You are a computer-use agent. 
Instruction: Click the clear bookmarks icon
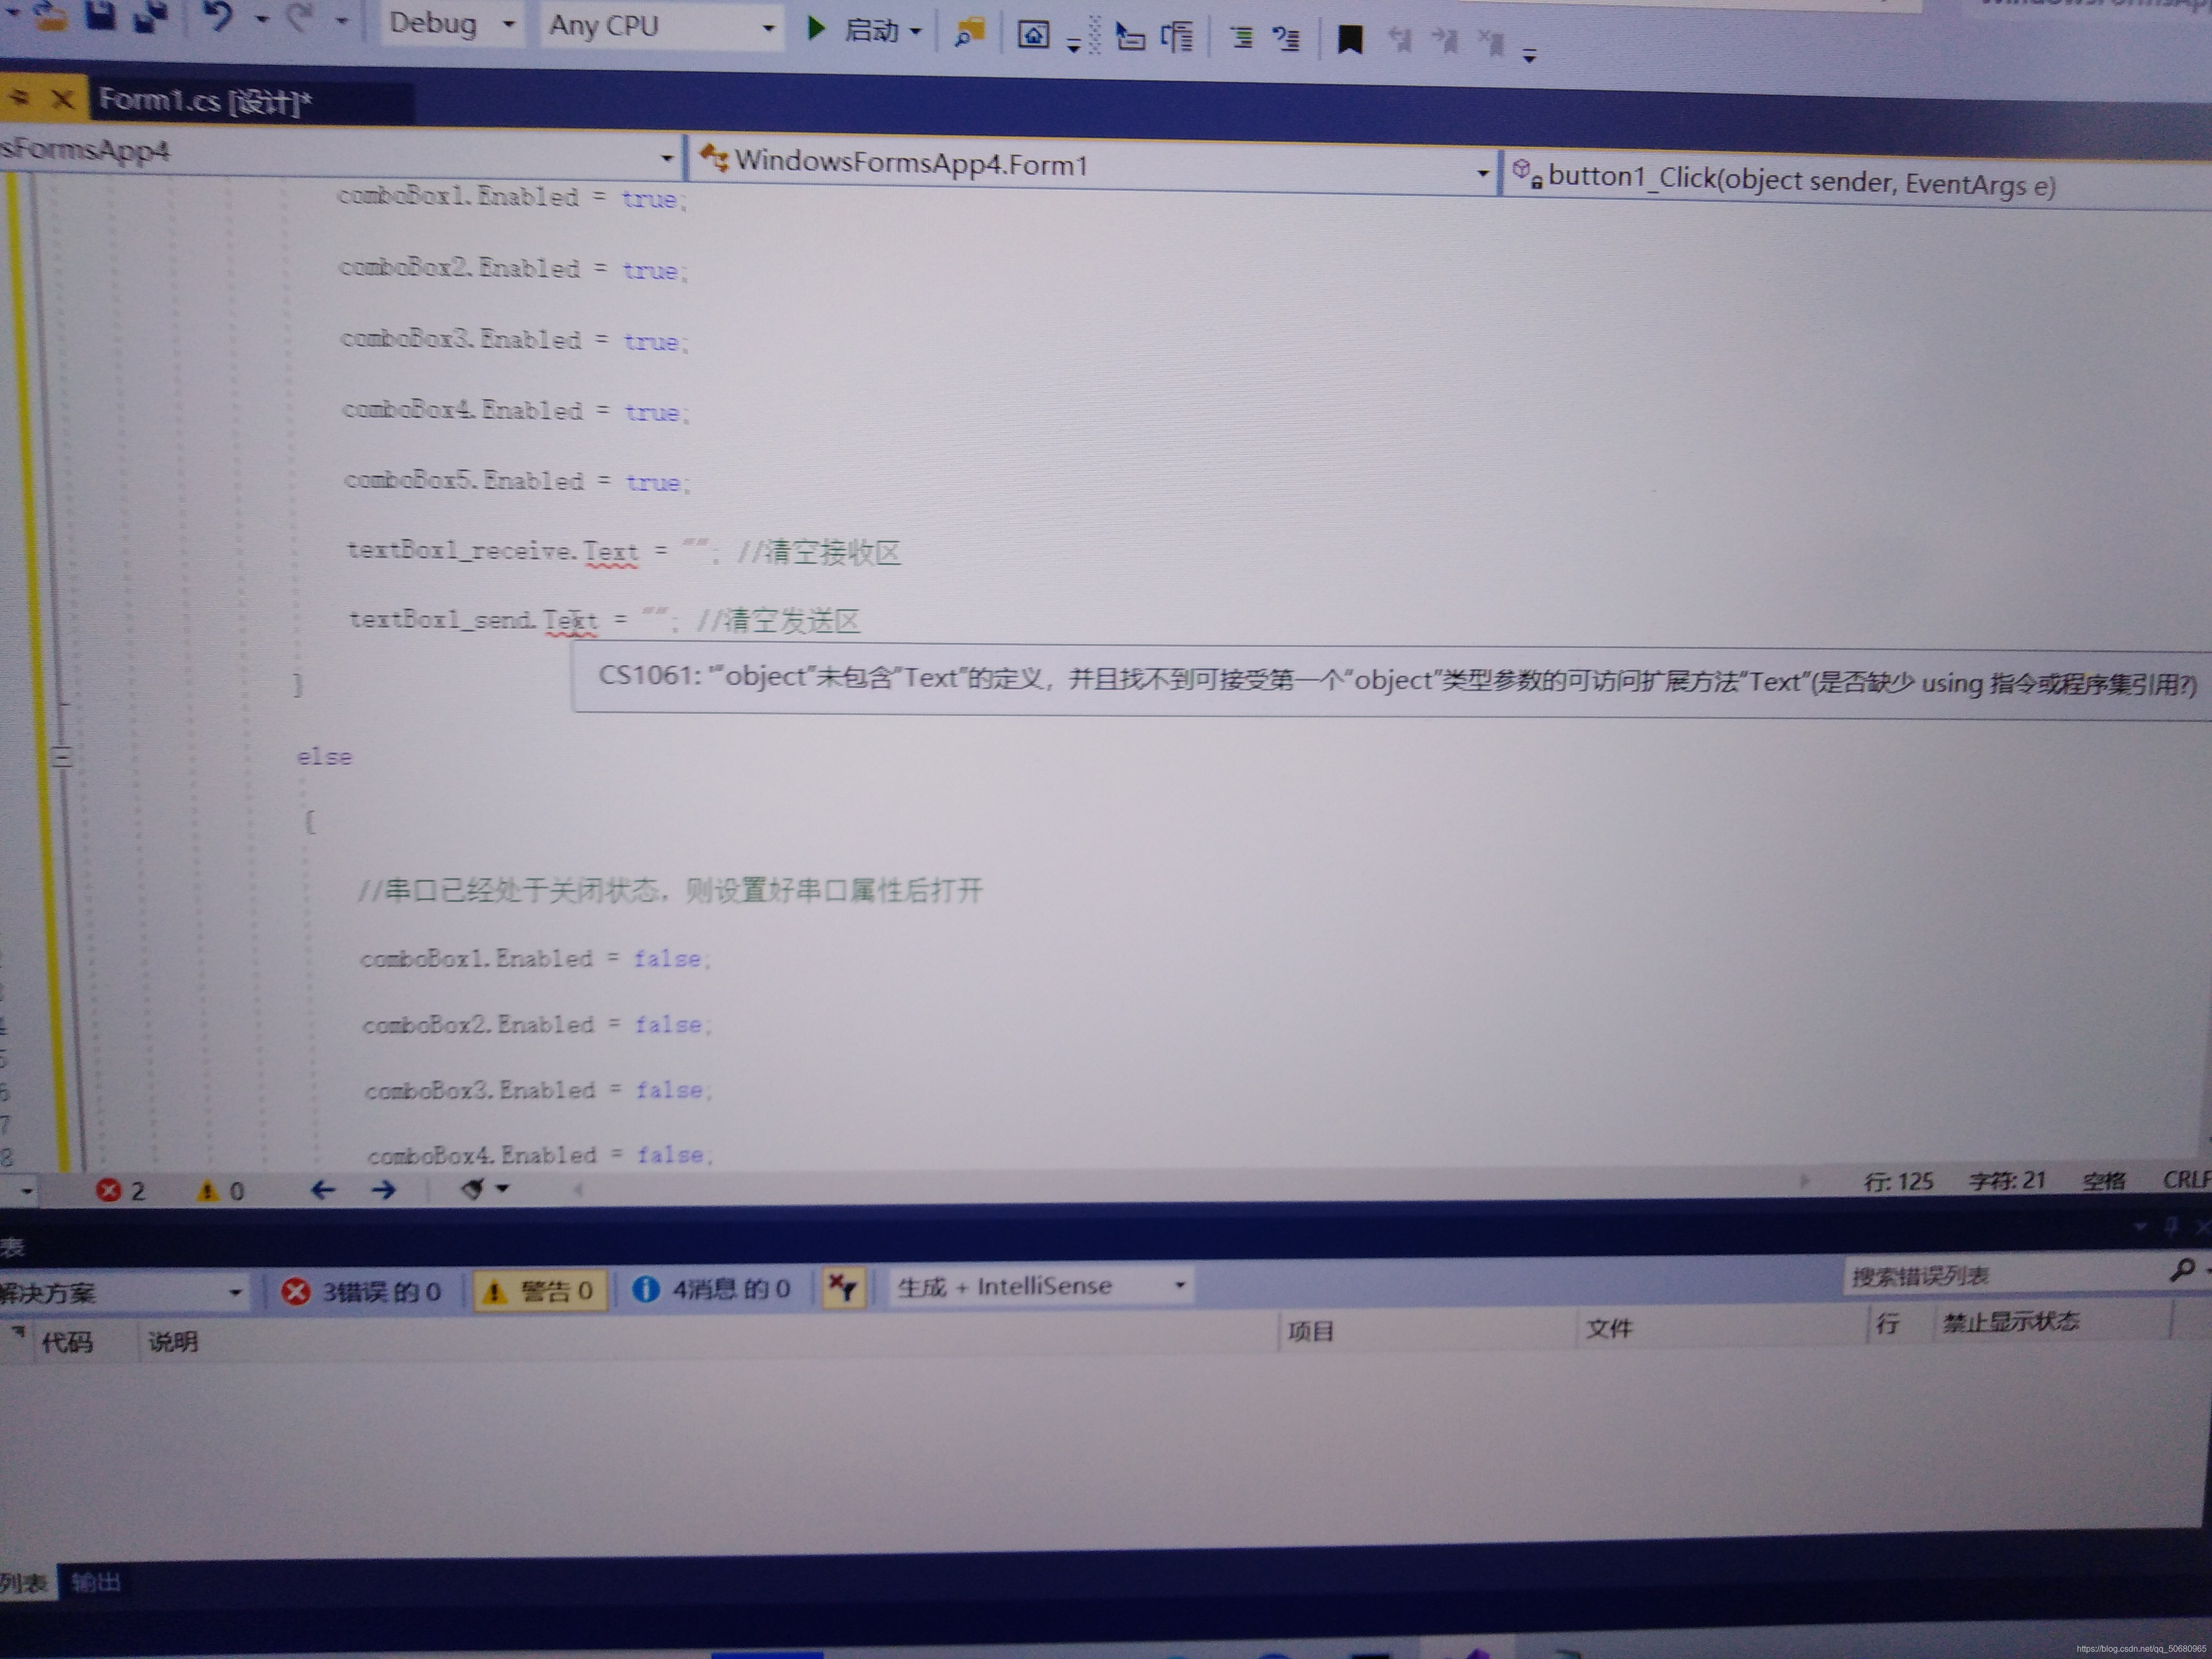click(1491, 42)
